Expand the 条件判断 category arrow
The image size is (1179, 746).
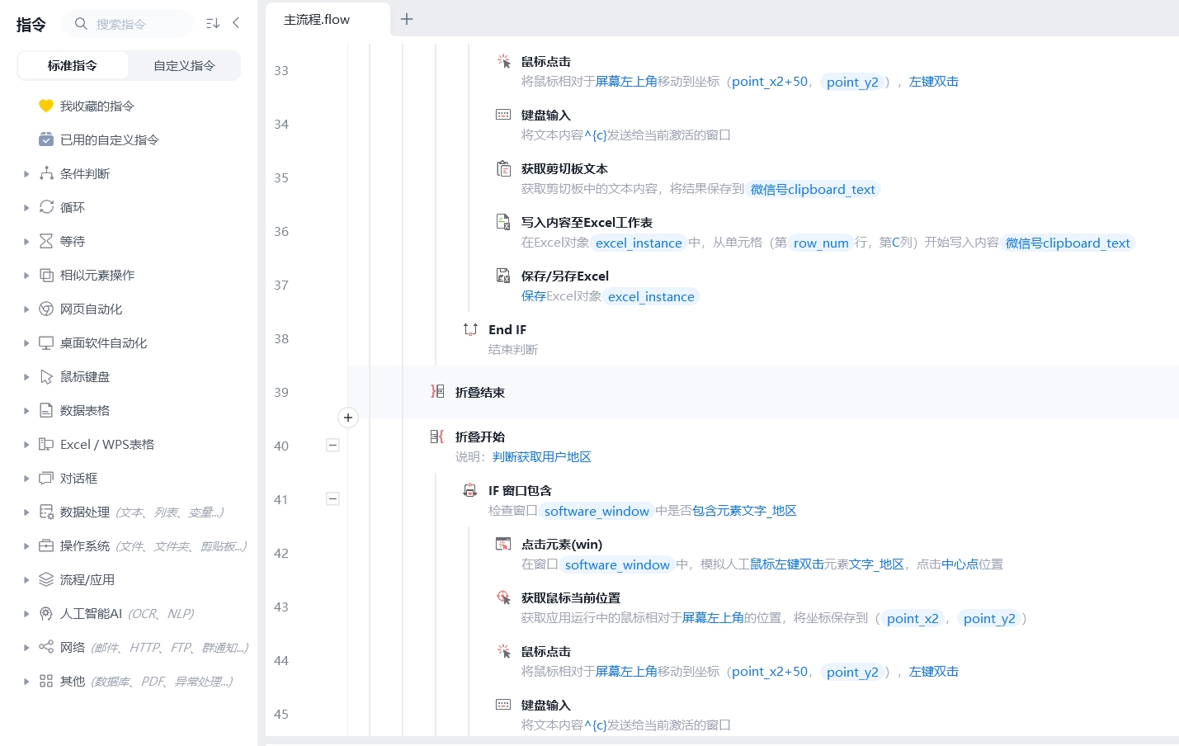click(26, 174)
